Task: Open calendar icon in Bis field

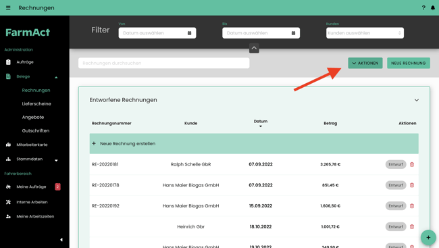Action: (293, 33)
